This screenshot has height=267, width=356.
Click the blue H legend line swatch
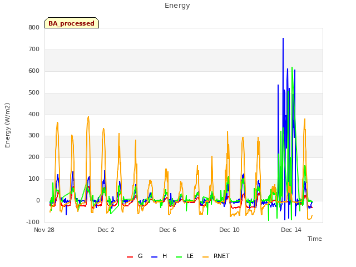click(155, 257)
